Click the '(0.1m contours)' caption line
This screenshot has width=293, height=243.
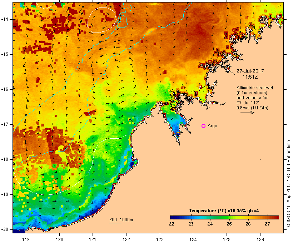click(252, 93)
